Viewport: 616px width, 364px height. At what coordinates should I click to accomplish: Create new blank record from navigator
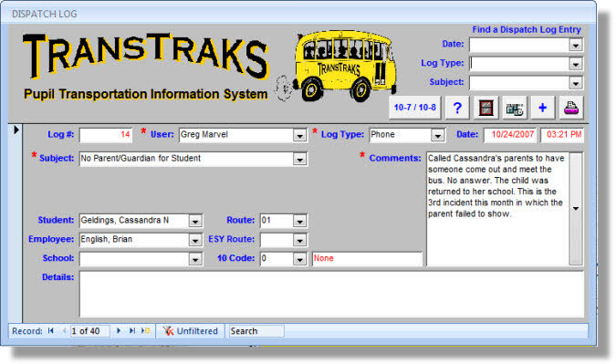tap(146, 331)
